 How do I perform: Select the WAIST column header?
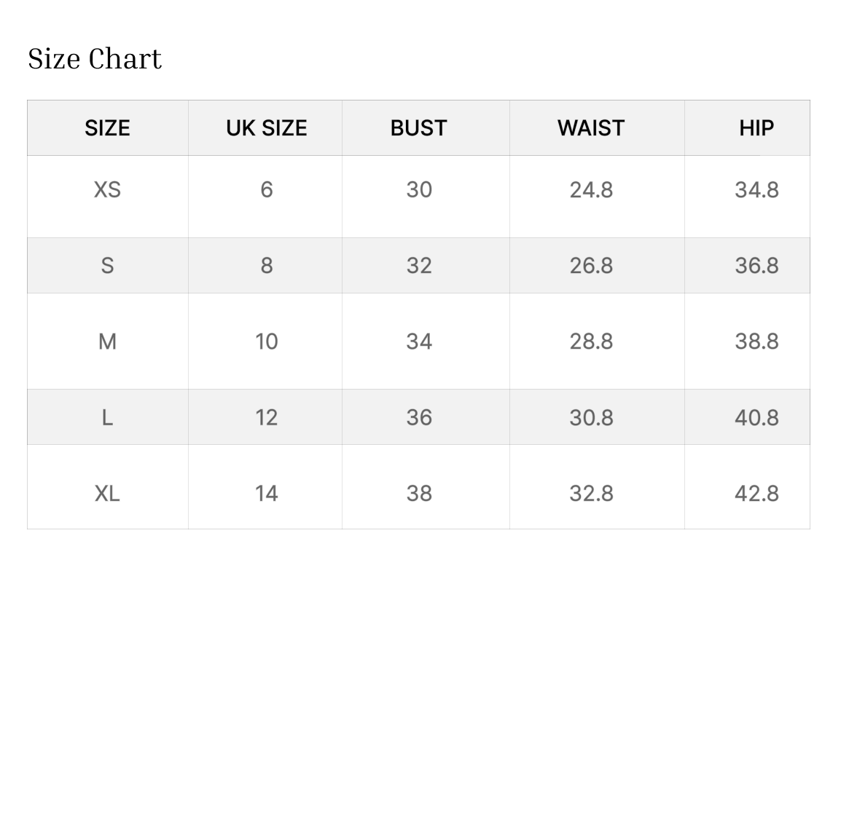[x=591, y=128]
